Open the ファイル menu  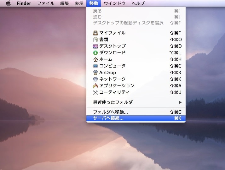coord(46,3)
